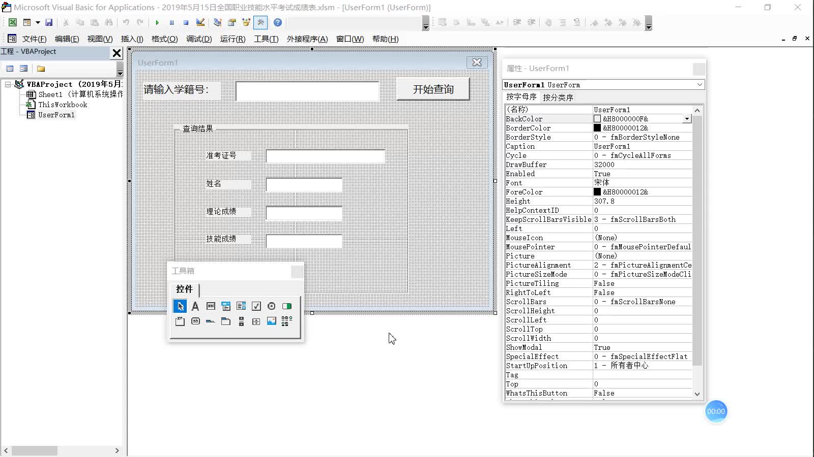Close the 工程 - VBAProject panel
Screen dimensions: 814x457
[x=117, y=53]
